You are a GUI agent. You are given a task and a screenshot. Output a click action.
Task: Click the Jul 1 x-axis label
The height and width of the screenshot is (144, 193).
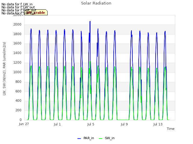click(x=57, y=124)
